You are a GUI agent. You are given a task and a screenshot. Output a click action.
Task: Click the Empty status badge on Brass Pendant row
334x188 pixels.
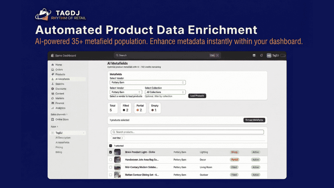234,152
